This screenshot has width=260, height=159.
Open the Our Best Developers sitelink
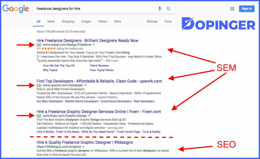(x=50, y=101)
